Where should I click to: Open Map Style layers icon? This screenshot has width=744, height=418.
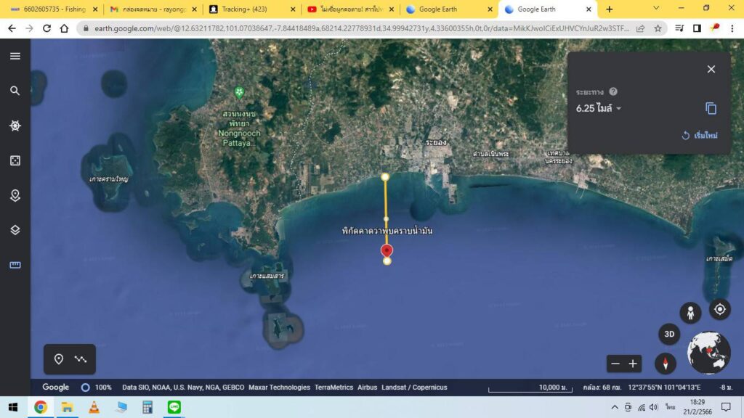tap(15, 230)
